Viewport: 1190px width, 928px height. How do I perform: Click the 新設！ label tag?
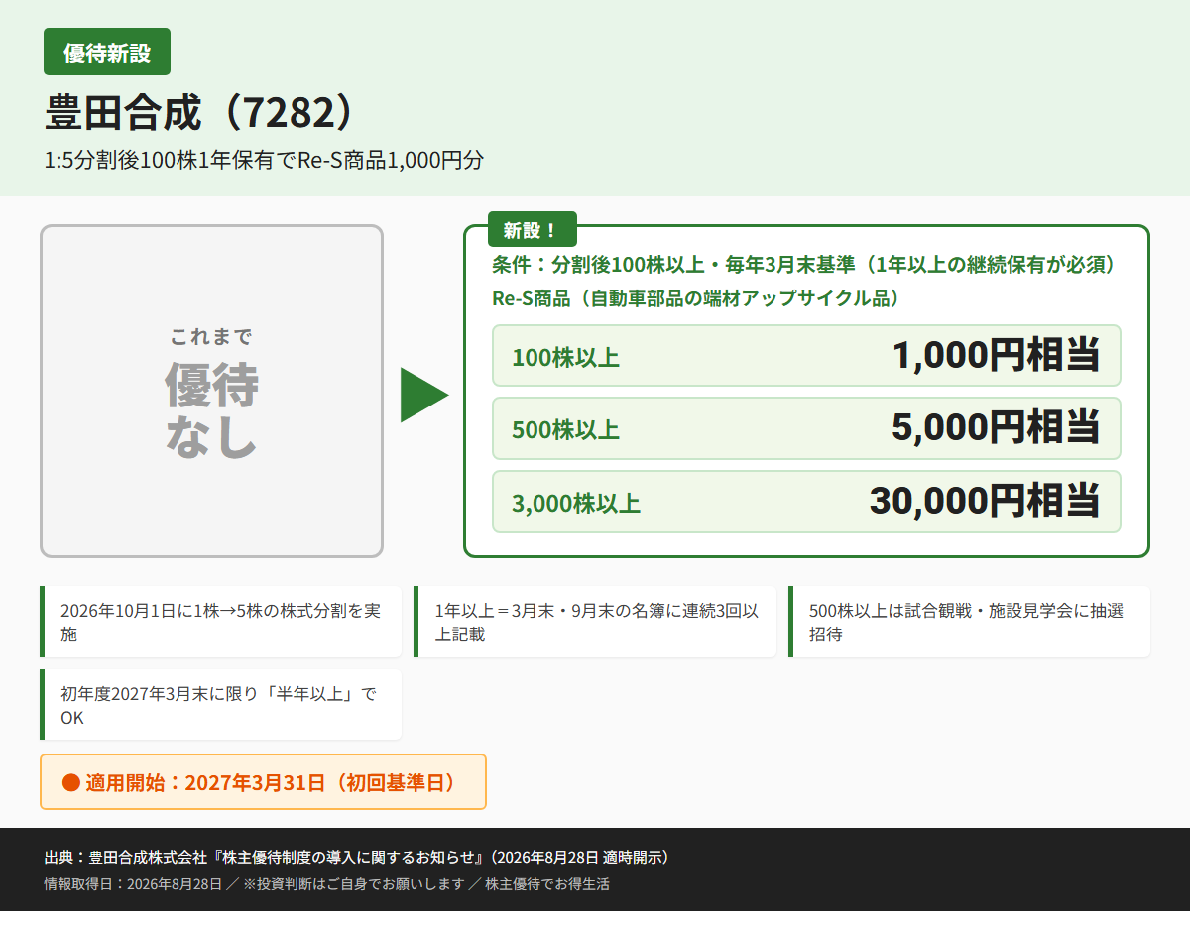pyautogui.click(x=532, y=230)
